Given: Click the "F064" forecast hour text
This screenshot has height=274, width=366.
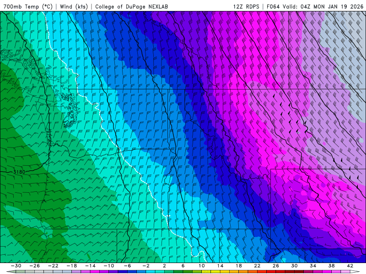Looking at the screenshot, I should pyautogui.click(x=273, y=6).
